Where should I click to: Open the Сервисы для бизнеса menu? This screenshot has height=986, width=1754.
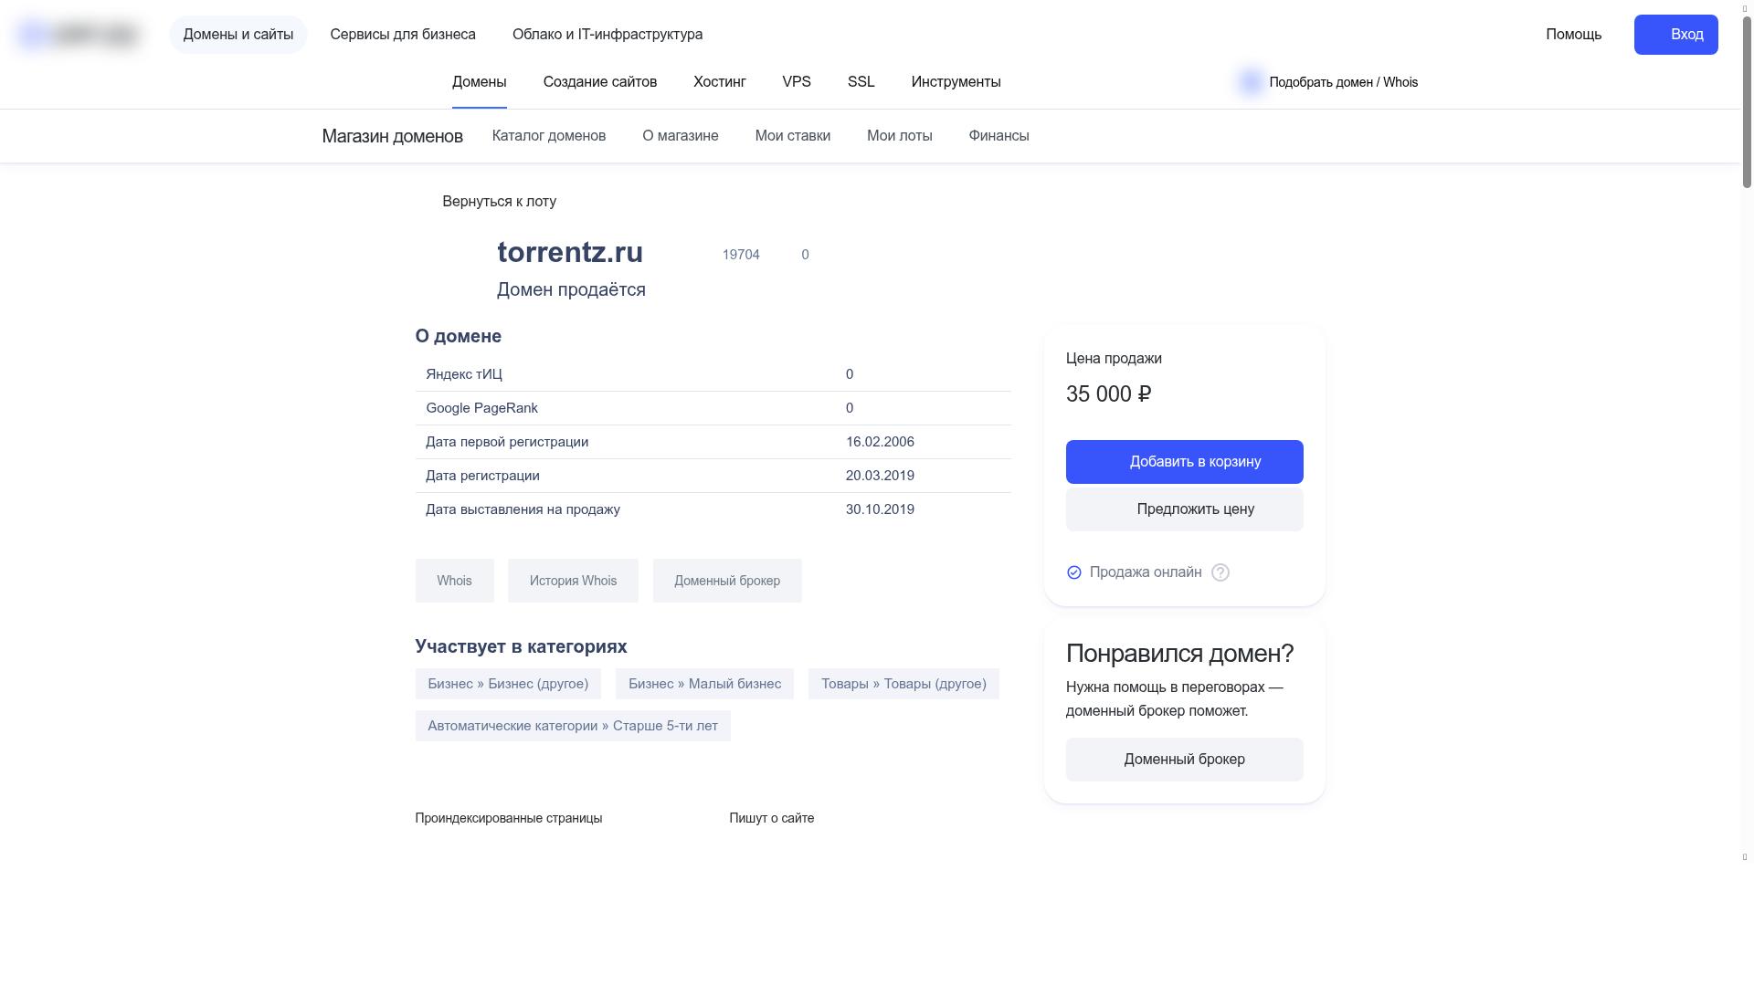[x=403, y=34]
